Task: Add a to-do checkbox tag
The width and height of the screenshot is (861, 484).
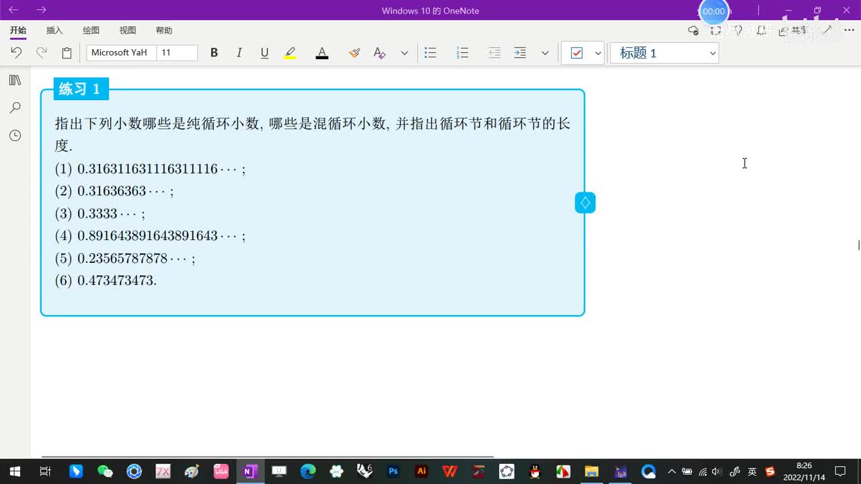Action: pos(576,53)
